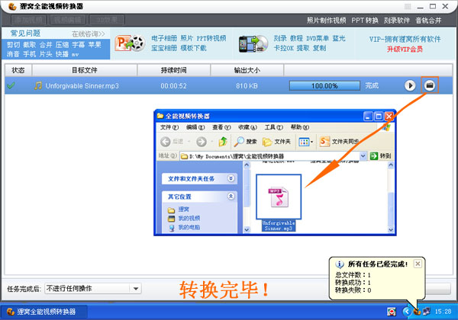458x320 pixels.
Task: Open 文件 menu in Explorer window
Action: point(169,127)
